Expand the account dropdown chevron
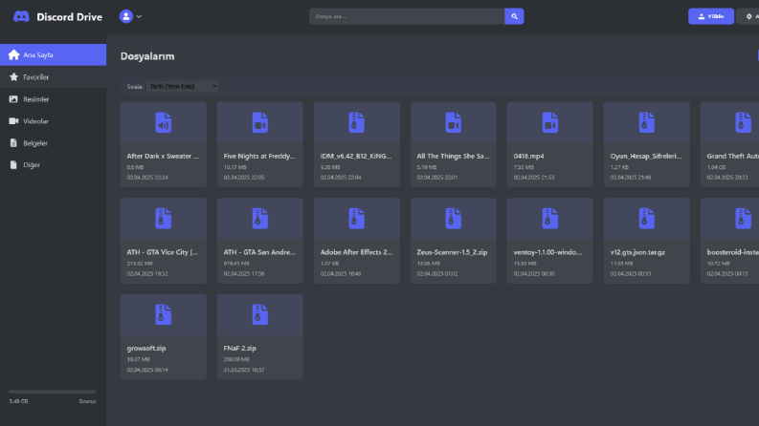Image resolution: width=759 pixels, height=426 pixels. [x=139, y=16]
